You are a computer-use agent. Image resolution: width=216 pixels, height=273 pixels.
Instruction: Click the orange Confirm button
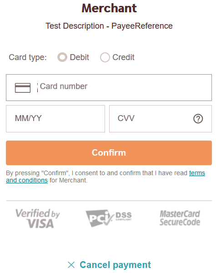(x=109, y=153)
